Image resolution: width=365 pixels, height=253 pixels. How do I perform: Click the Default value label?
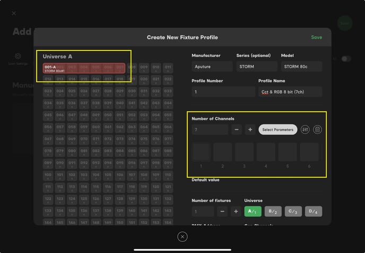pos(205,180)
